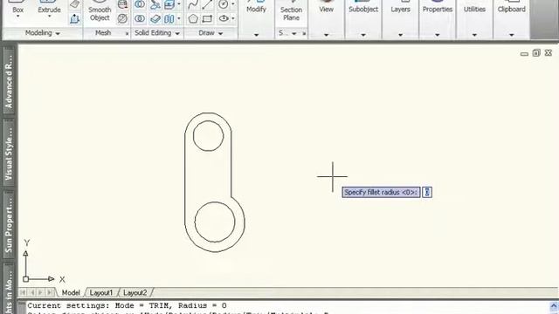This screenshot has width=559, height=314.
Task: Restore down the drawing window icon
Action: tap(536, 53)
